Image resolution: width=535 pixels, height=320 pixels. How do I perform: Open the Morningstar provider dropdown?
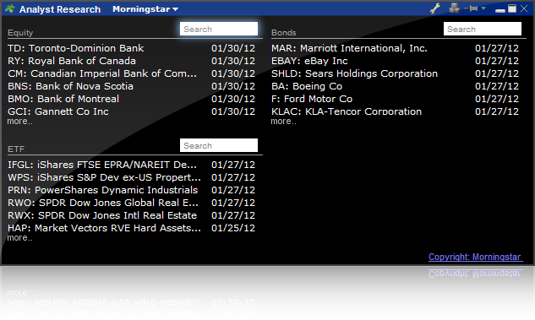(145, 9)
